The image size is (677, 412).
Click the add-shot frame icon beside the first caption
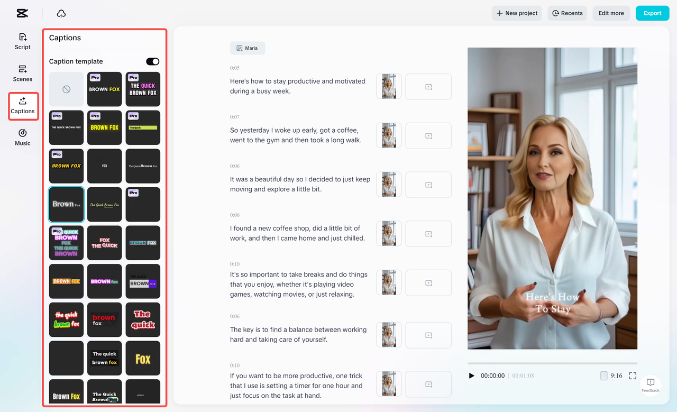(x=428, y=86)
